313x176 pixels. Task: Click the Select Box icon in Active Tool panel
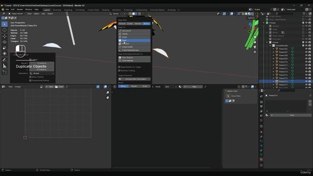[x=228, y=96]
